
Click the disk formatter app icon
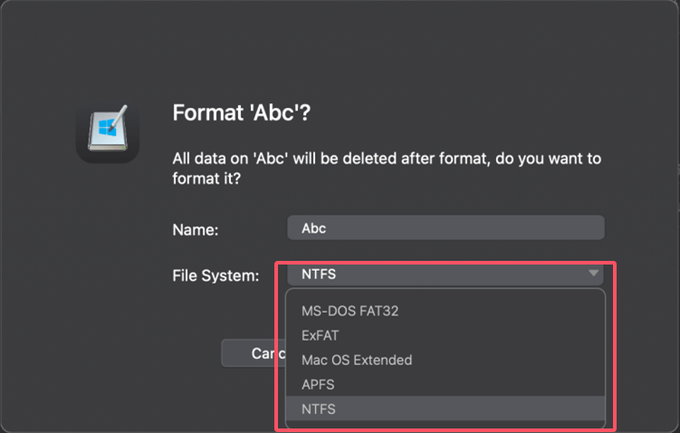(x=108, y=131)
